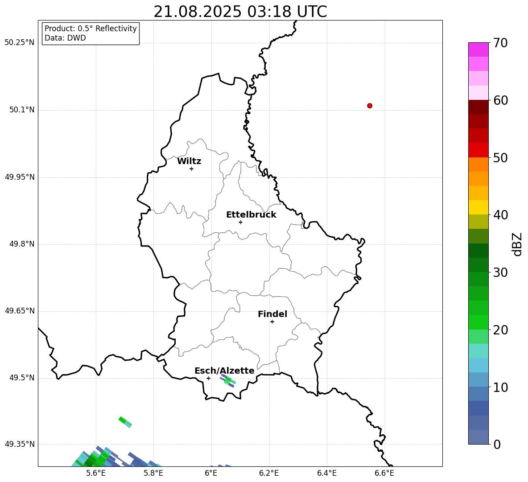
Task: Click the 70 value on colorbar
Action: pos(500,43)
